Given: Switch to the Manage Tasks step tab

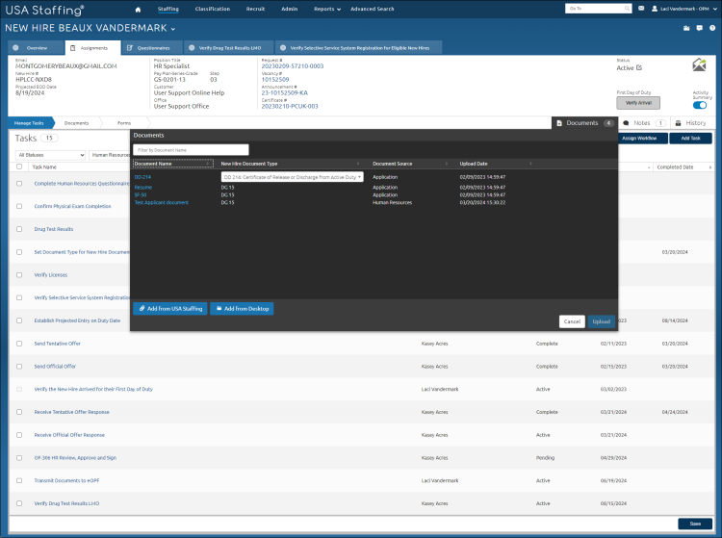Looking at the screenshot, I should pos(30,123).
